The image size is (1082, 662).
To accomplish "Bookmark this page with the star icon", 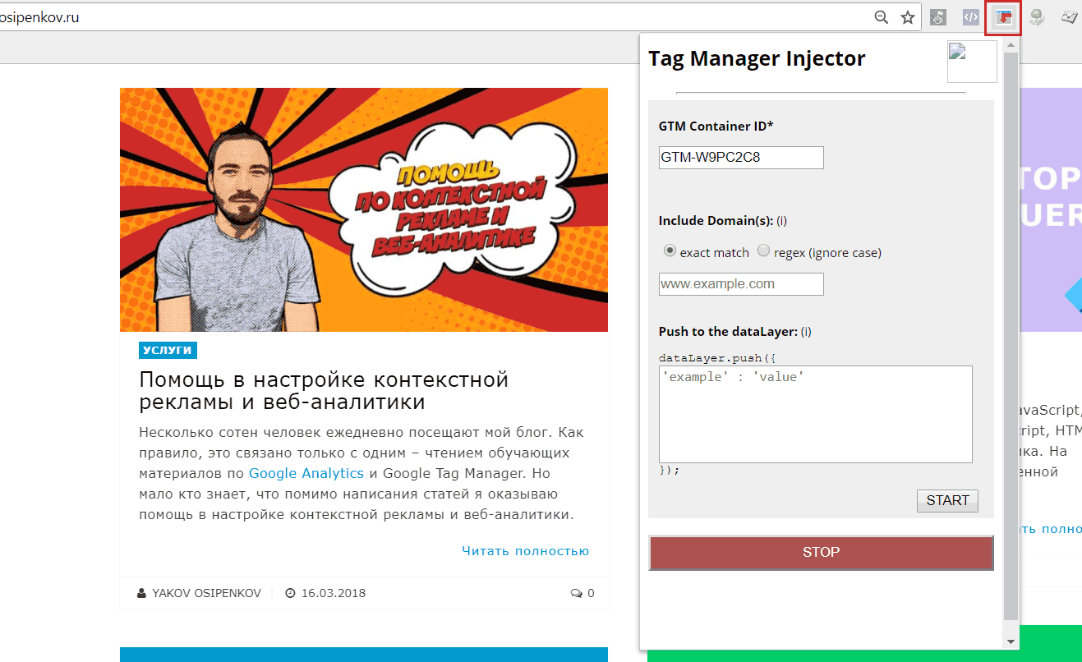I will (908, 17).
